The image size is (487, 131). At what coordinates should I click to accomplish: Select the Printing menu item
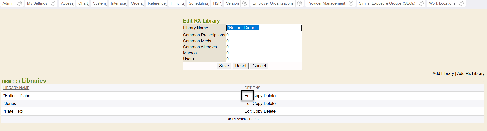(177, 3)
